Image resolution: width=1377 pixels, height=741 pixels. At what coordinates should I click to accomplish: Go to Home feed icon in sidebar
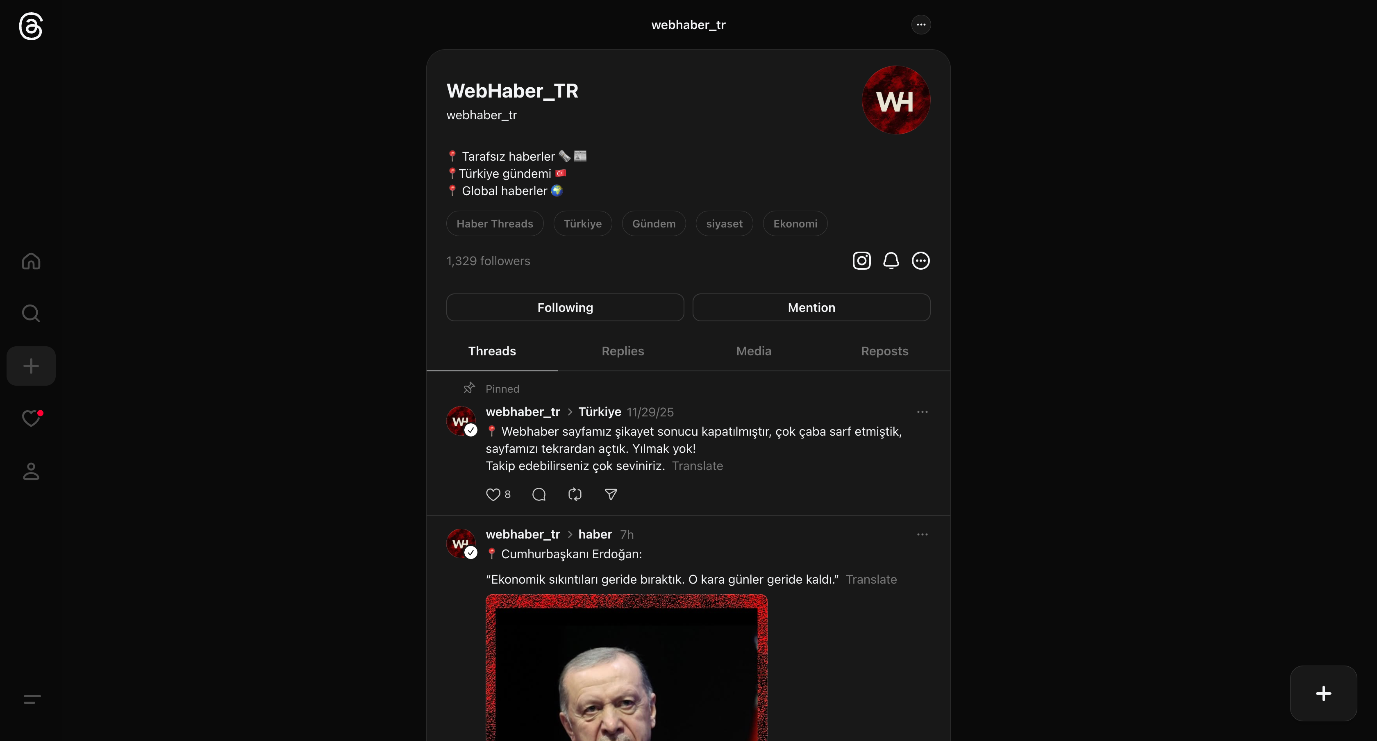(31, 261)
